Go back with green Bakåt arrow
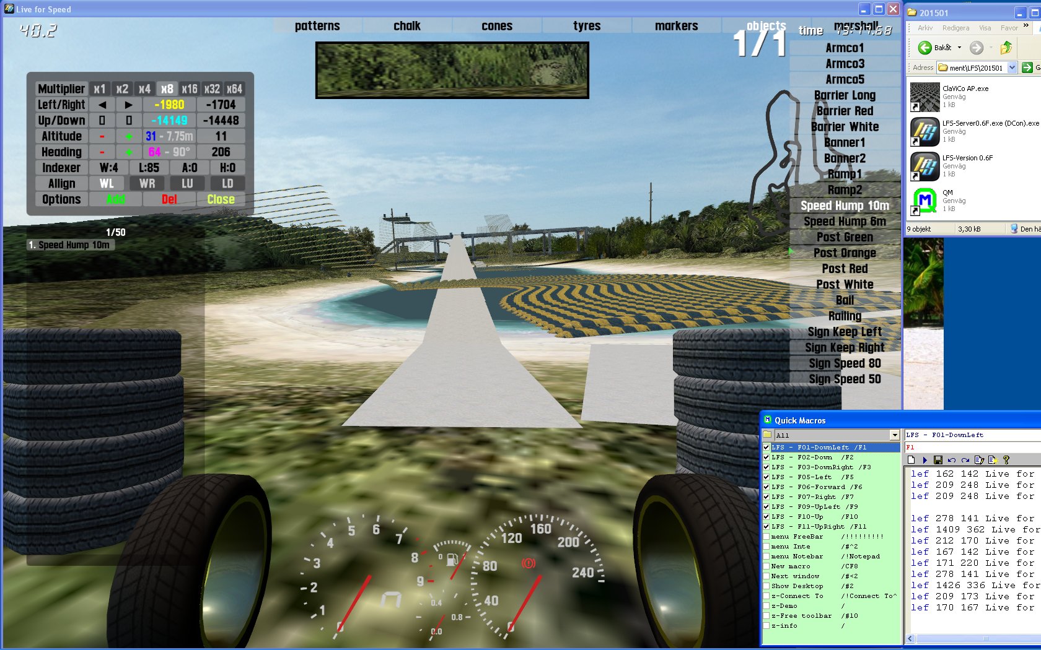Image resolution: width=1041 pixels, height=650 pixels. [x=925, y=48]
